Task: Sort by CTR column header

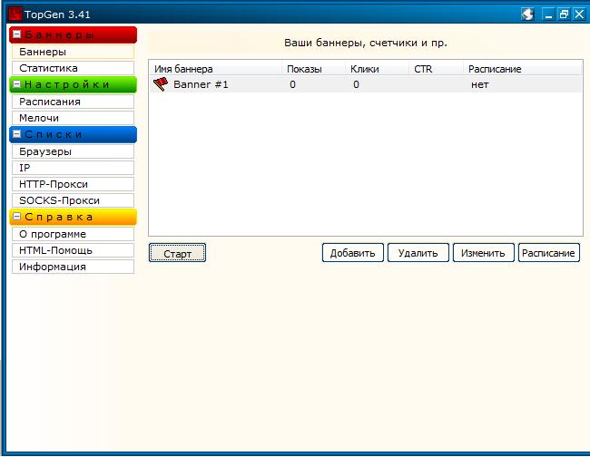Action: (x=436, y=69)
